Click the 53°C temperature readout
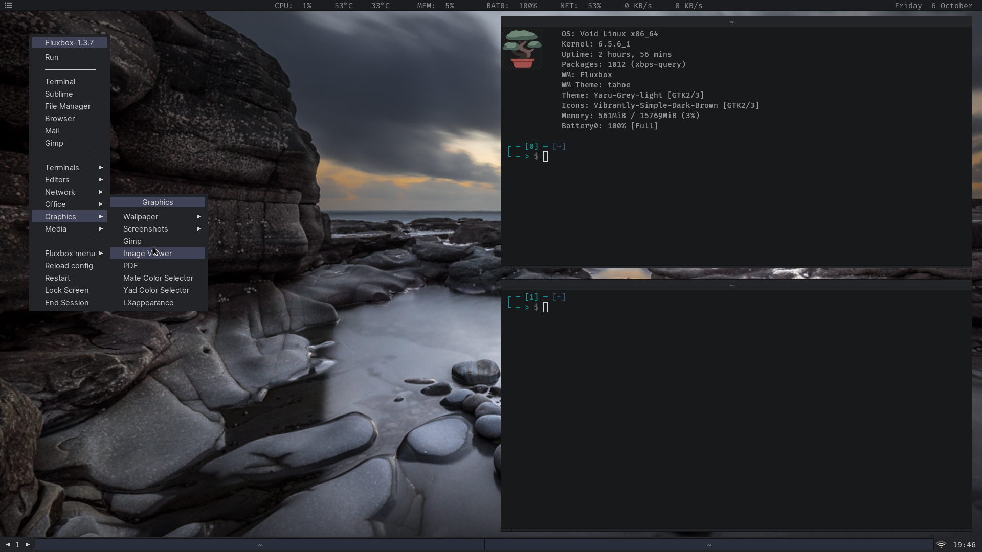Viewport: 982px width, 552px height. click(344, 6)
